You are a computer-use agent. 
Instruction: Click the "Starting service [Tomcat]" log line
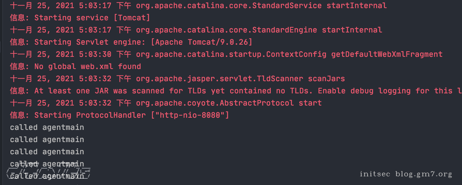click(x=92, y=18)
